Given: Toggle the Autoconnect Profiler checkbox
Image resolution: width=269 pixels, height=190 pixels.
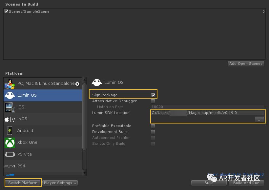Looking at the screenshot, I should 153,138.
